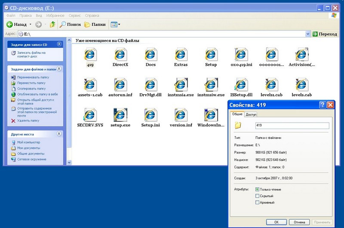Open the 419 folder icon
This screenshot has width=344, height=228.
(x=90, y=55)
